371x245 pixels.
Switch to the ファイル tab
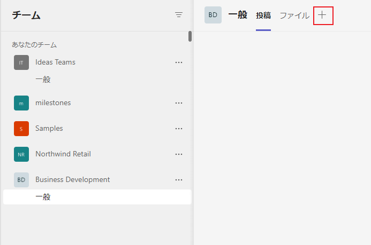coord(294,15)
